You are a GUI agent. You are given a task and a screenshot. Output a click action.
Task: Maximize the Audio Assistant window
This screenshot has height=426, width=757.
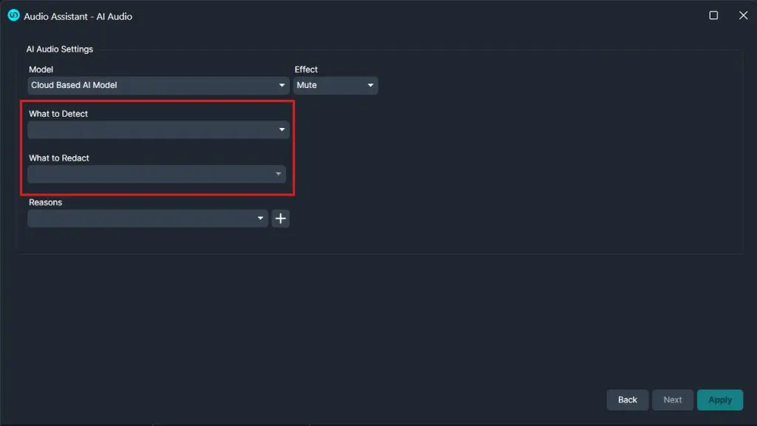[713, 16]
